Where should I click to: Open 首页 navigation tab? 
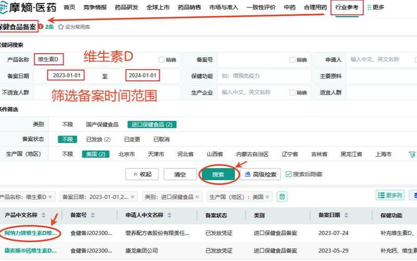(69, 7)
